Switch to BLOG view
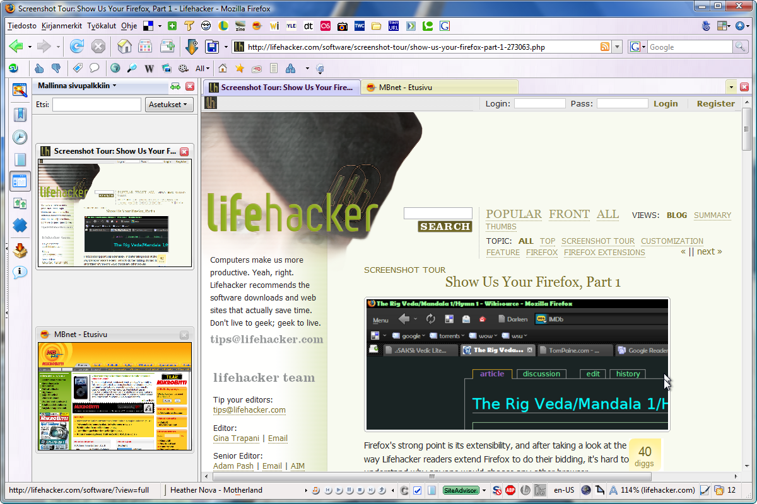 tap(677, 215)
